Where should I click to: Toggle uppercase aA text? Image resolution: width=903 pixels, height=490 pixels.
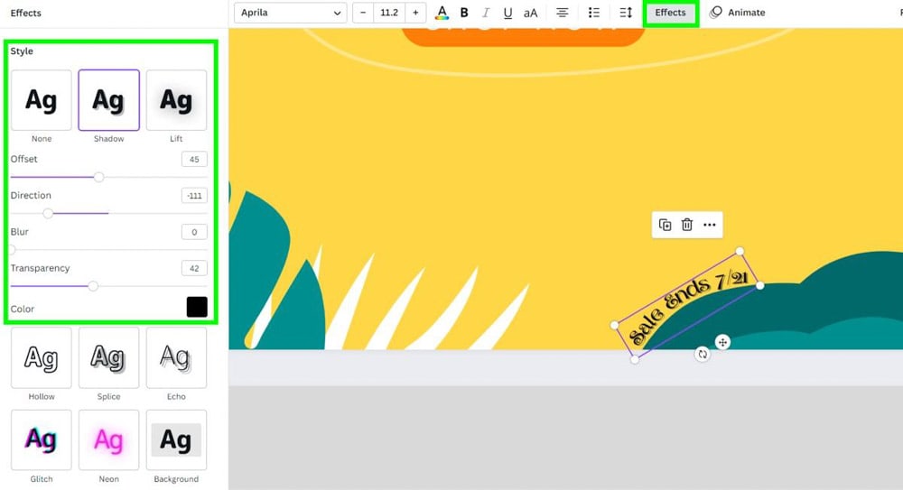(531, 13)
